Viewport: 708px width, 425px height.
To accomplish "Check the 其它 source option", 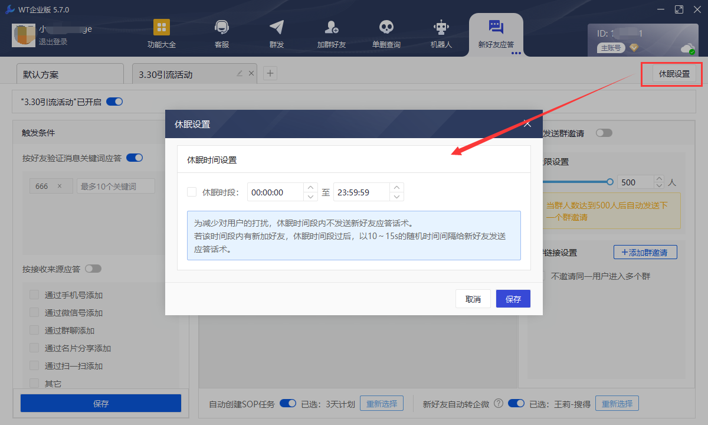I will click(x=34, y=383).
